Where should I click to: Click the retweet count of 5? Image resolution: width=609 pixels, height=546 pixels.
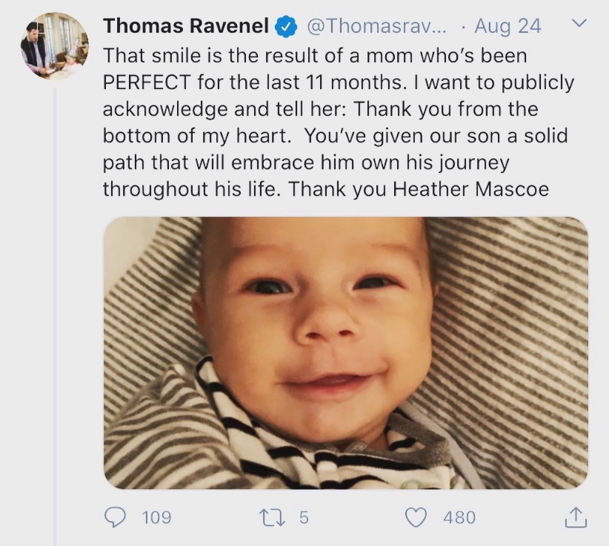(304, 517)
